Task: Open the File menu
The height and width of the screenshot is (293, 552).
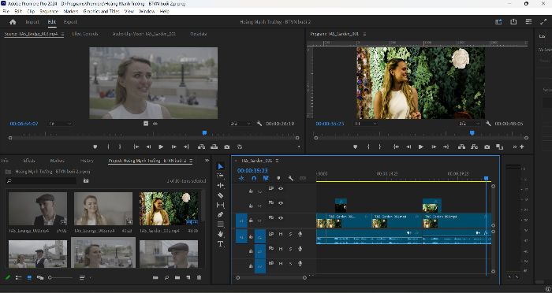Action: point(6,11)
